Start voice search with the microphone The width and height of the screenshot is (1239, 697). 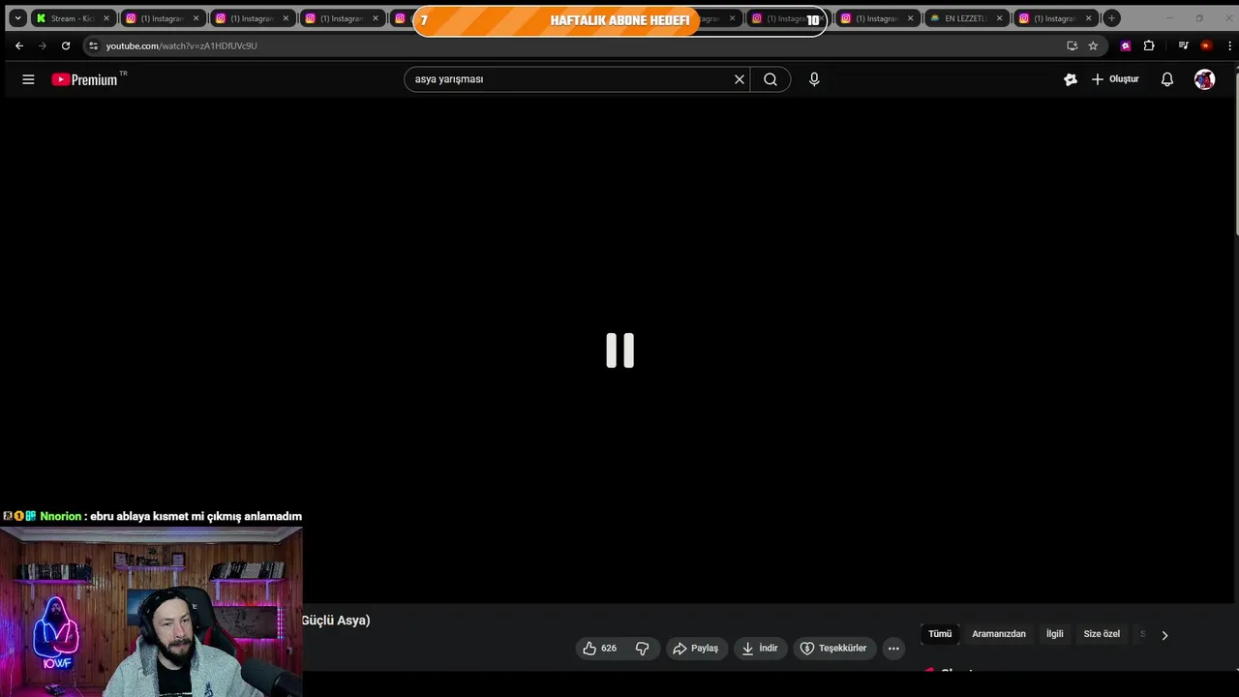[x=814, y=79]
